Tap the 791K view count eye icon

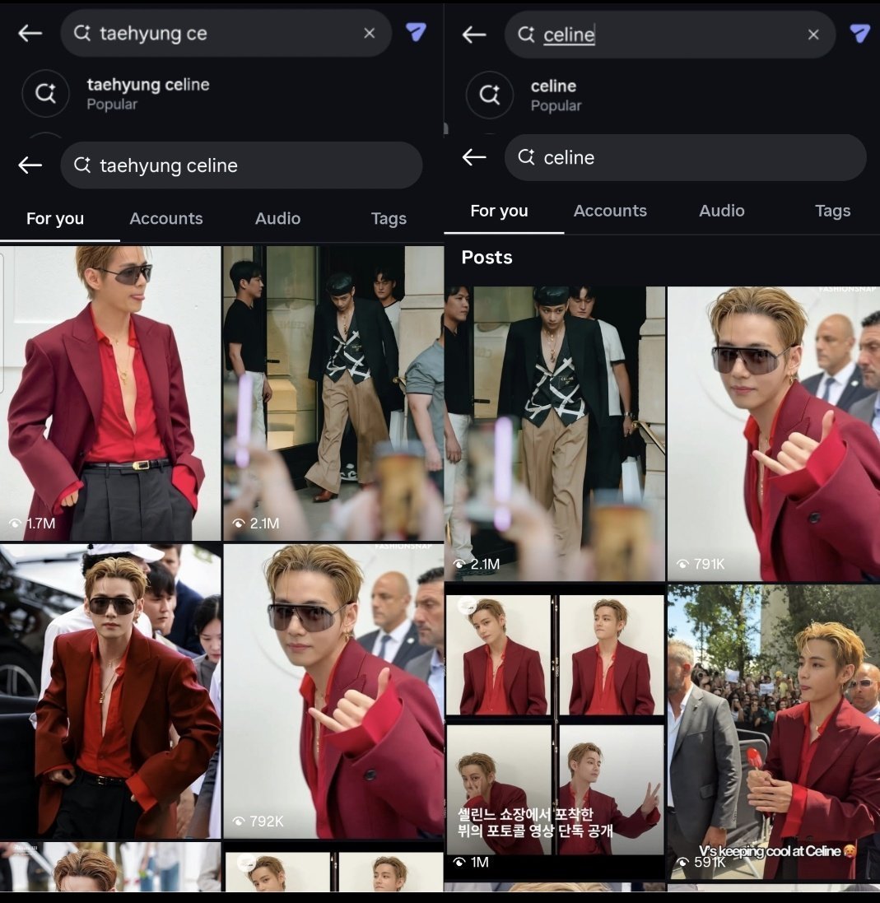click(x=682, y=564)
